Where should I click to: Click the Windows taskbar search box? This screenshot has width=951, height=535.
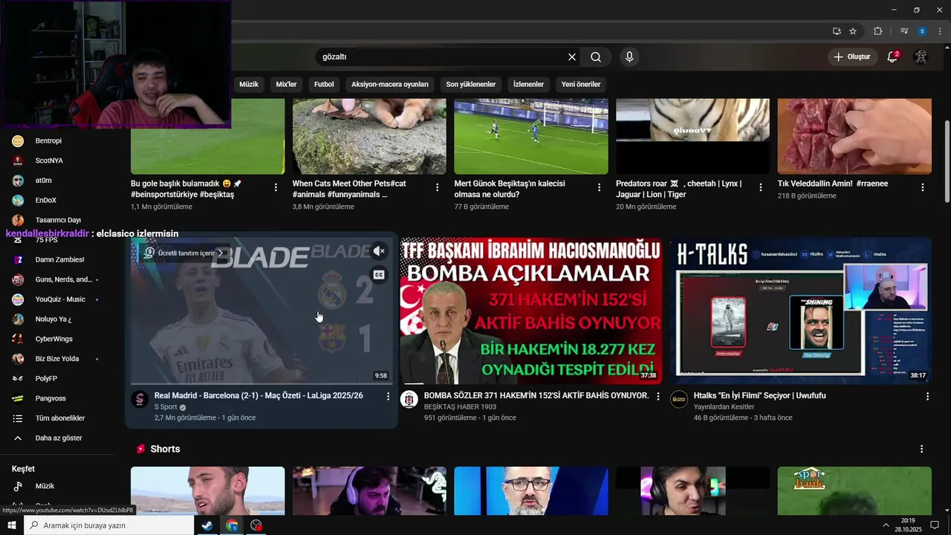tap(108, 525)
